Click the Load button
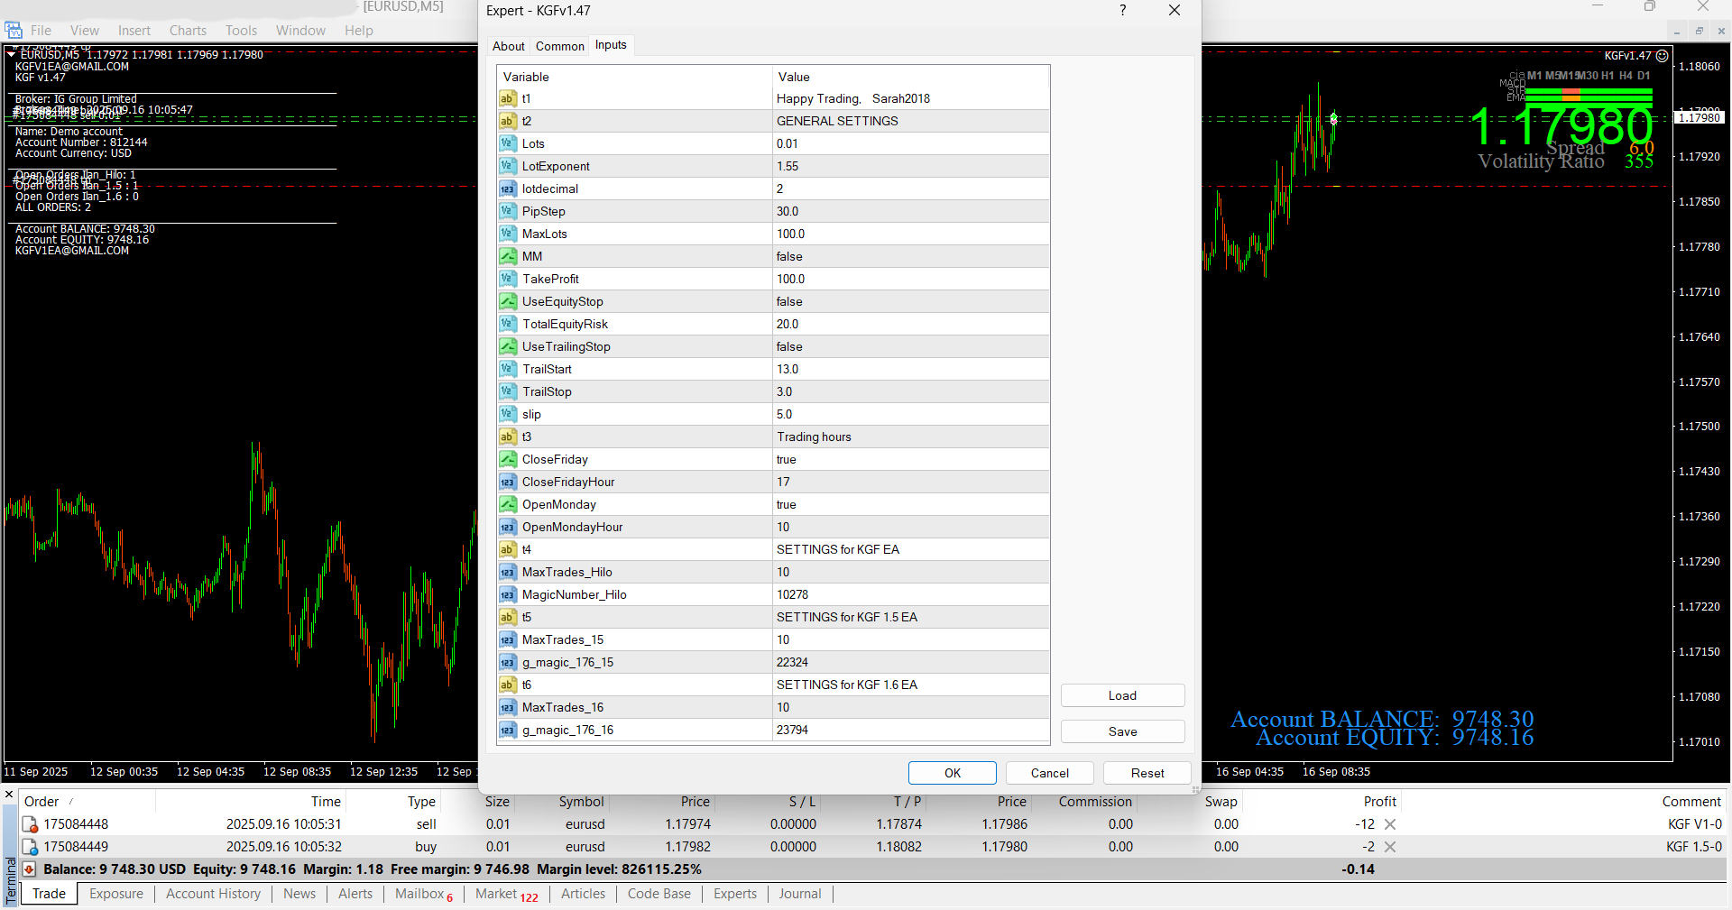 point(1122,695)
